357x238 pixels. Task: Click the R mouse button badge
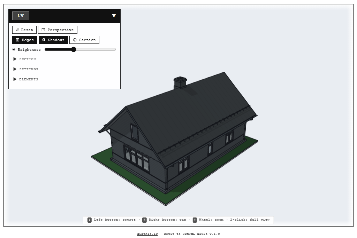tap(144, 220)
